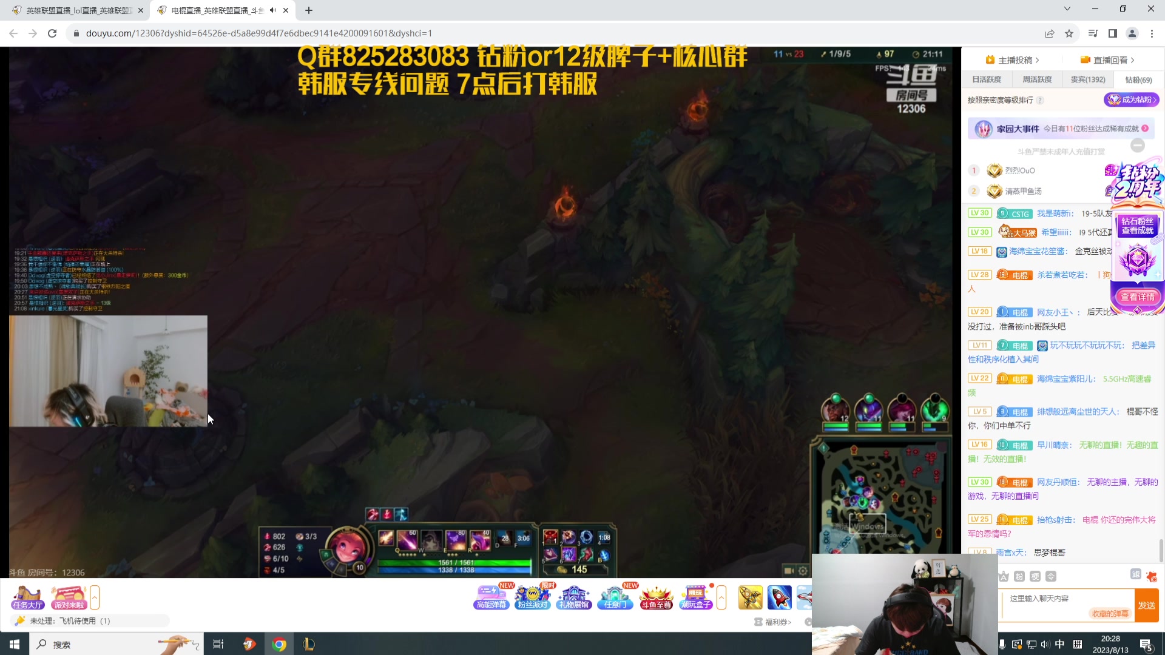Open ranked user 烈烈OuO

(x=1019, y=170)
